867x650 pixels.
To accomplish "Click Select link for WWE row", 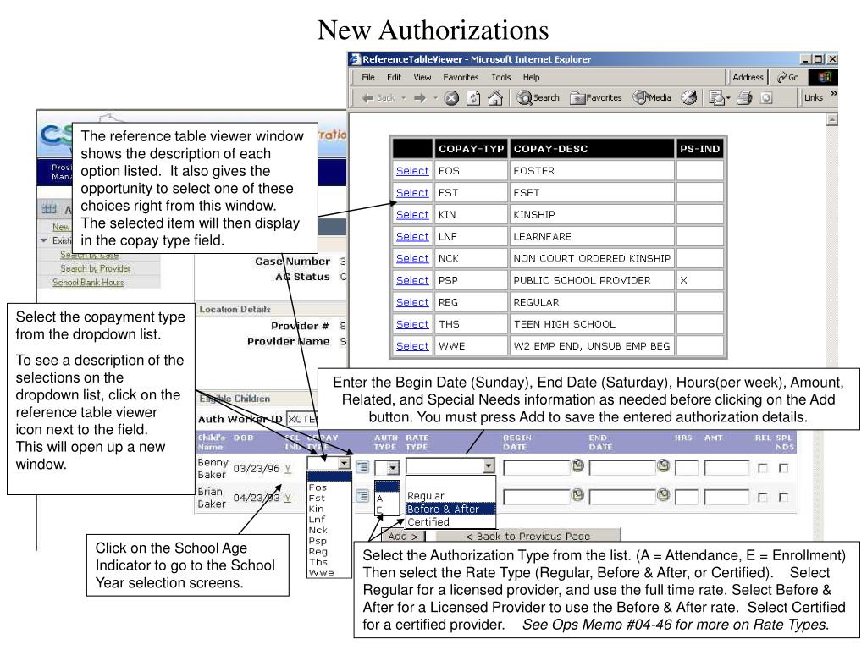I will [412, 346].
